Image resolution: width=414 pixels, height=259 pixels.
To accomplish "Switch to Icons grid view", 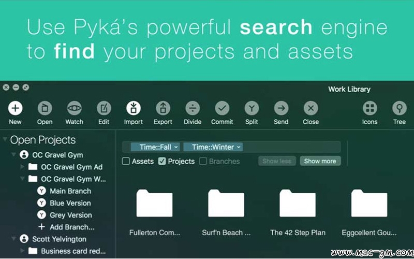I will [370, 108].
